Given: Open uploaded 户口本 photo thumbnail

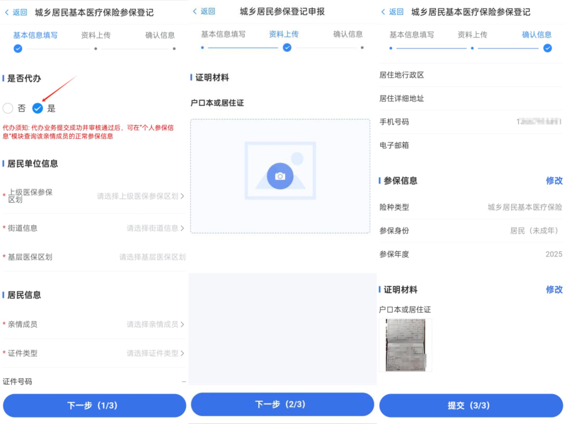Looking at the screenshot, I should coord(405,345).
